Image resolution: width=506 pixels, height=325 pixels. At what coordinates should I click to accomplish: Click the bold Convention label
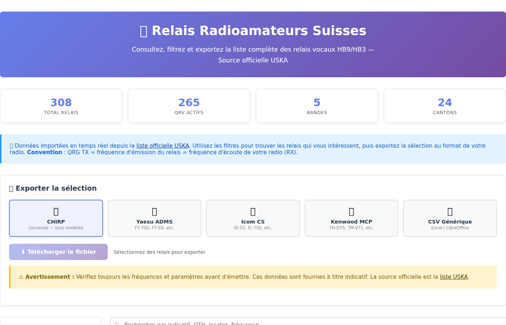pos(45,152)
